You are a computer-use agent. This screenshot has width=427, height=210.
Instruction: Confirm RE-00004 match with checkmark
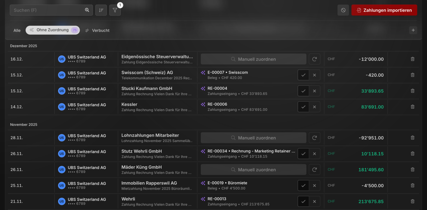pyautogui.click(x=303, y=91)
